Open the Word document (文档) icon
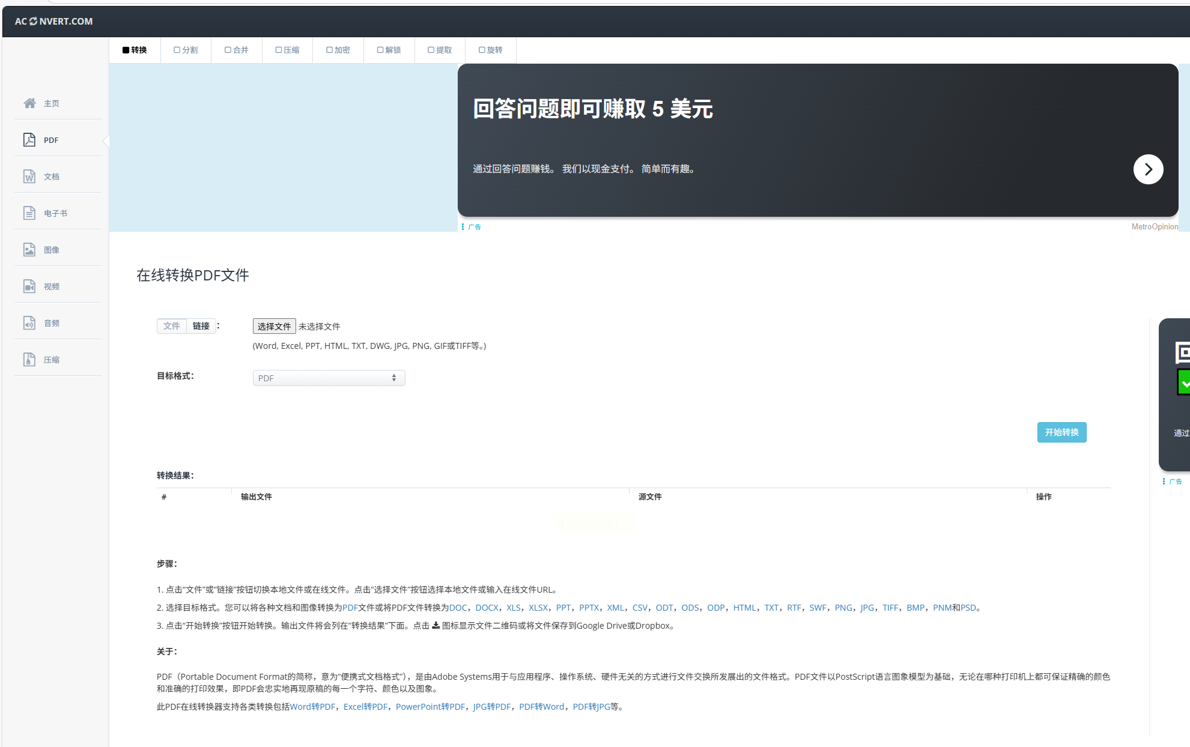Screen dimensions: 1190x747 pos(29,177)
